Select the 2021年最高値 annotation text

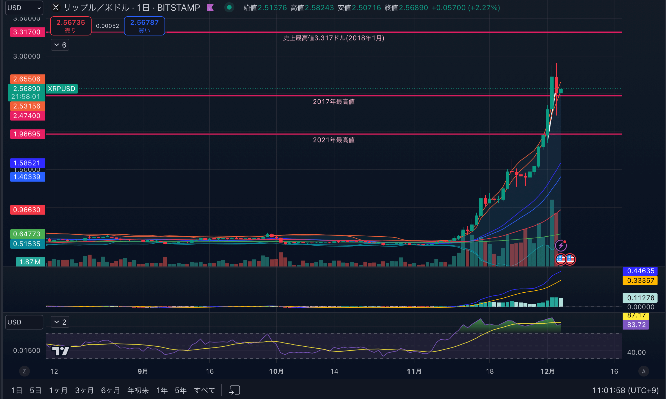[x=334, y=140]
